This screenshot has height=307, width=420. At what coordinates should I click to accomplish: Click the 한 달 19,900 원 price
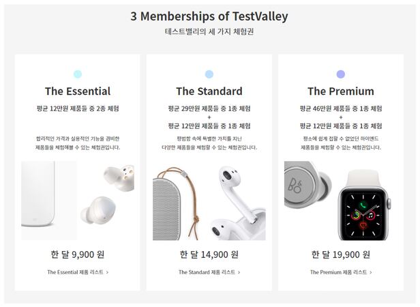click(341, 254)
